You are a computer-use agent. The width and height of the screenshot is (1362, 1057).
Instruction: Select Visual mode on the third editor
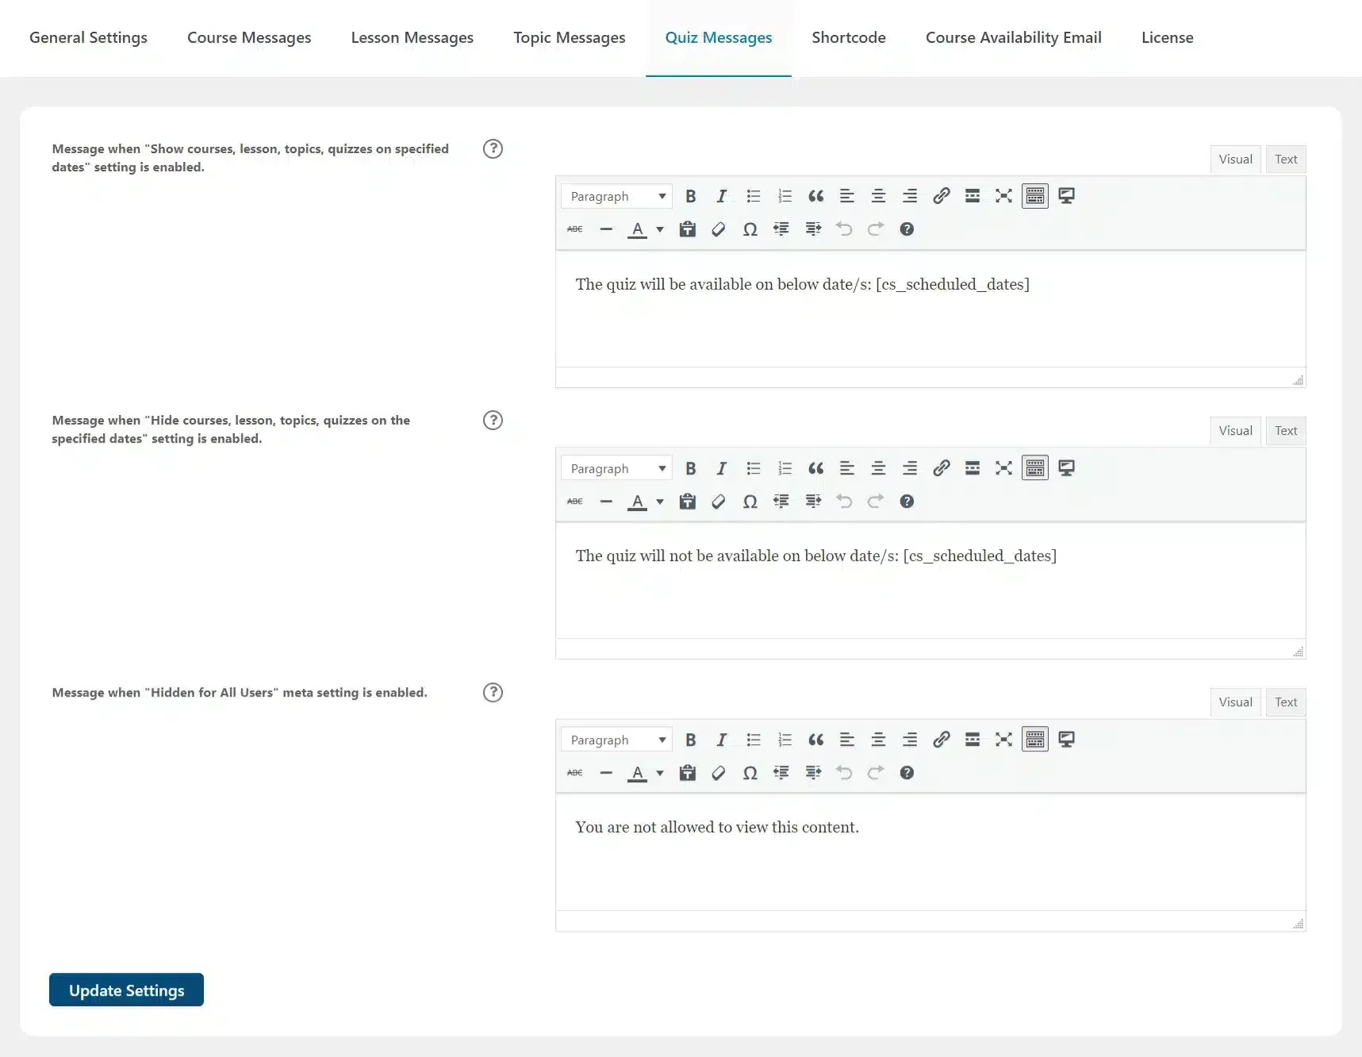pos(1235,702)
